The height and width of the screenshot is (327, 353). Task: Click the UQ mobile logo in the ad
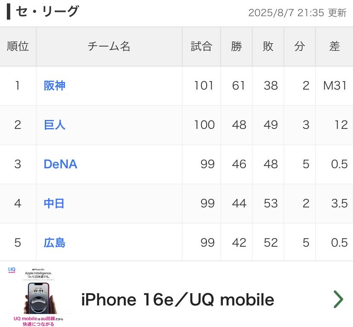click(12, 270)
